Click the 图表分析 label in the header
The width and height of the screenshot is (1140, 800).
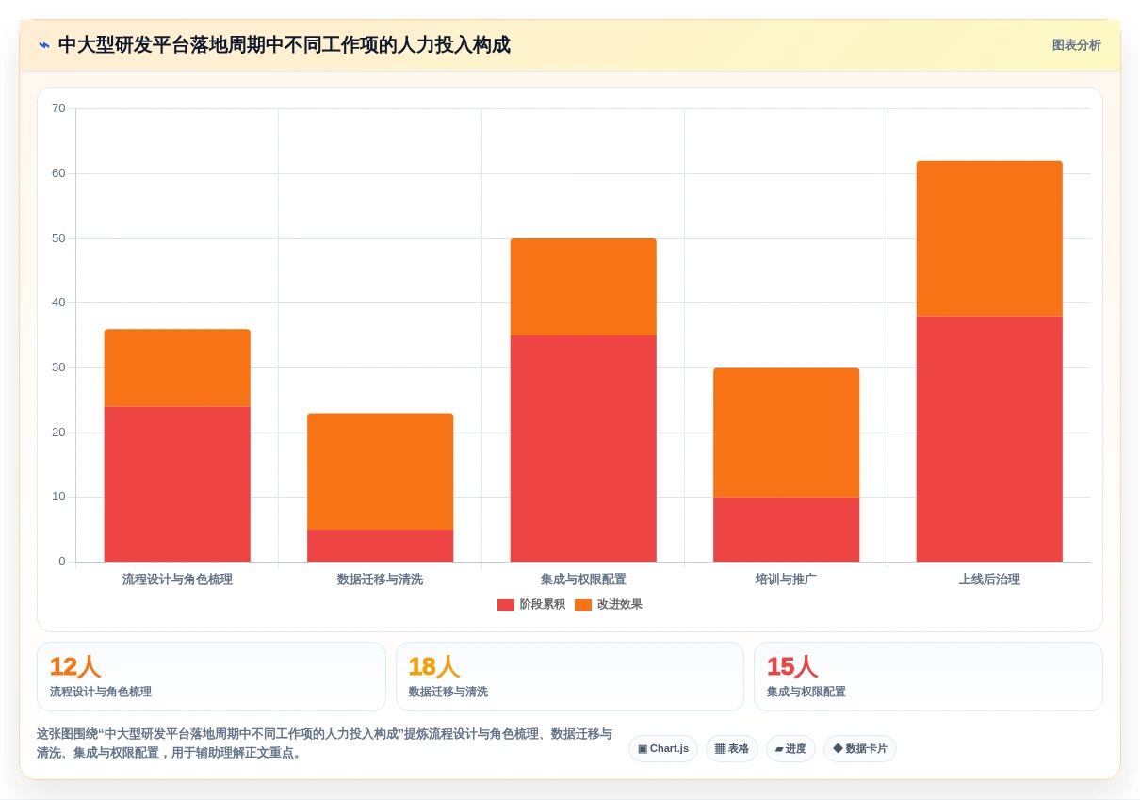pyautogui.click(x=1076, y=45)
